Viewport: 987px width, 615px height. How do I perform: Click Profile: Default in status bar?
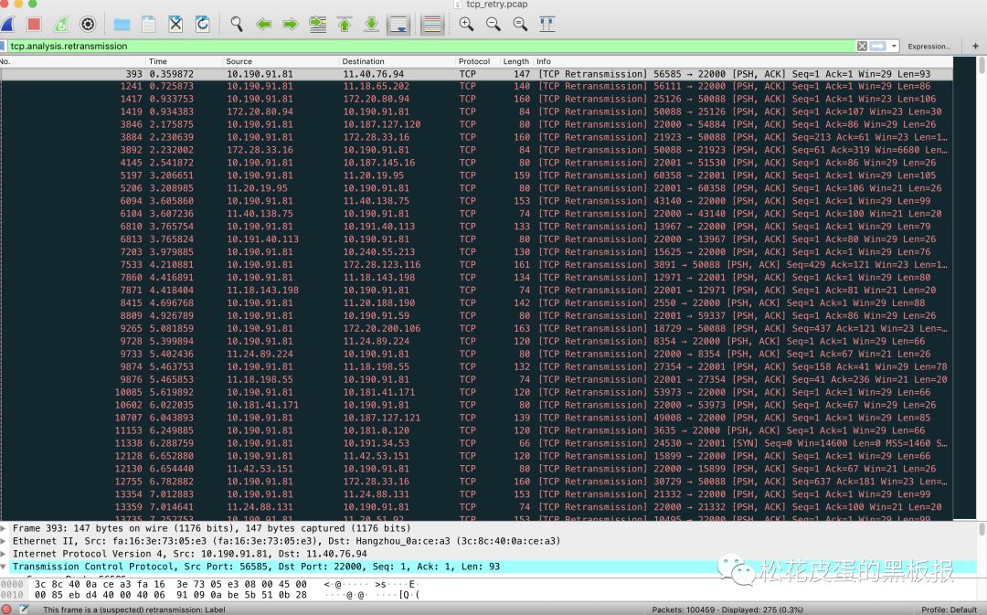[949, 610]
